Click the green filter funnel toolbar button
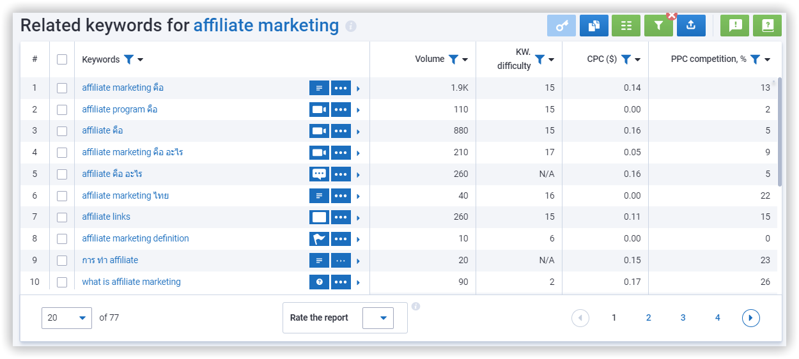The image size is (799, 359). (658, 26)
